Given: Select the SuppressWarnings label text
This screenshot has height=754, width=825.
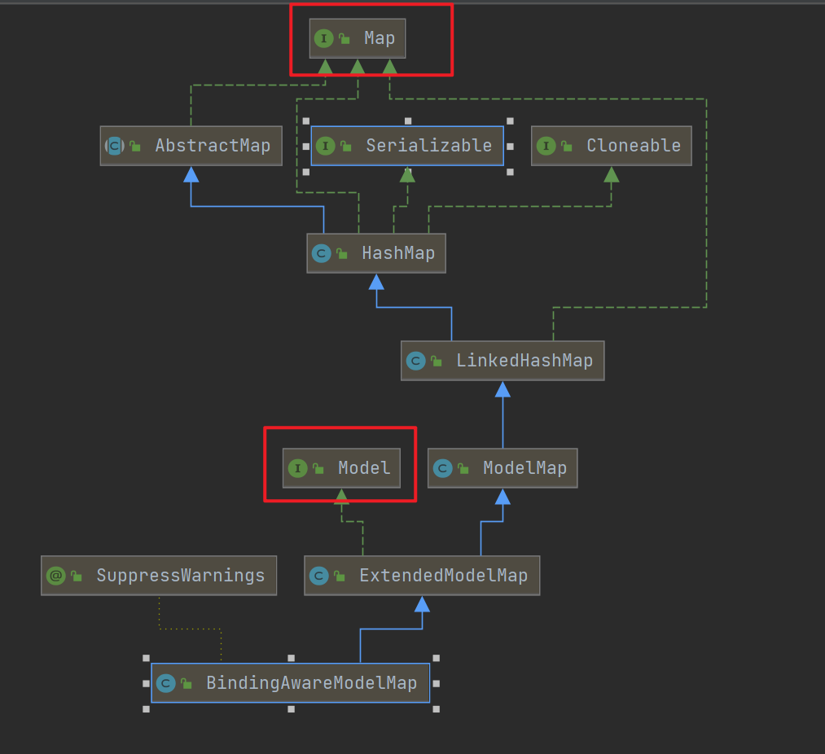Looking at the screenshot, I should [180, 576].
